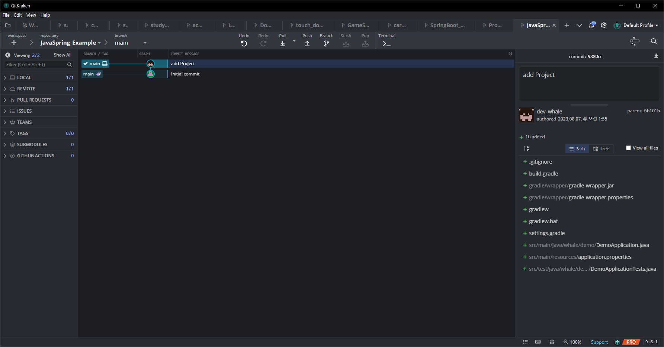Click the 100% zoom control
This screenshot has width=664, height=347.
(x=572, y=342)
